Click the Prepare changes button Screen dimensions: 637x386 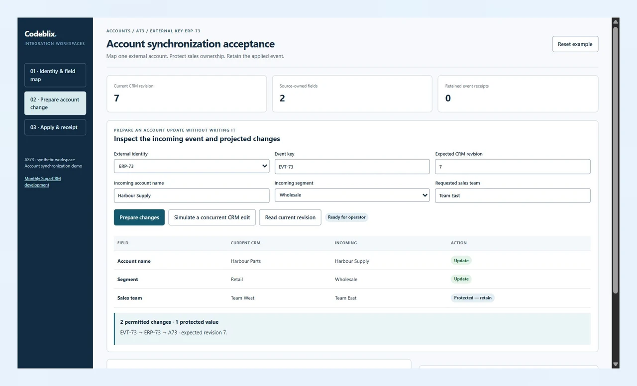click(x=139, y=217)
